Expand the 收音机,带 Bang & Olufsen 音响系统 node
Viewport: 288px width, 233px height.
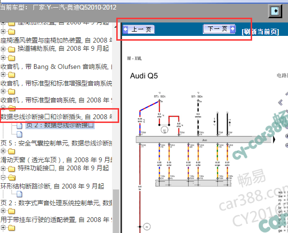click(3, 57)
